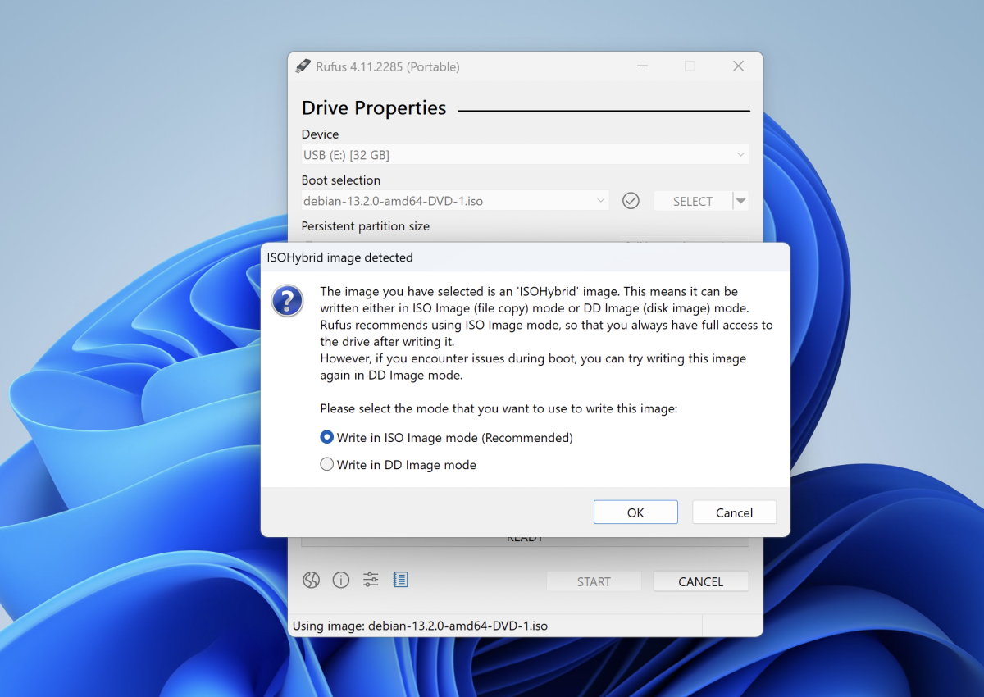The image size is (984, 697).
Task: Choose the Write in DD Image mode option
Action: tap(327, 465)
